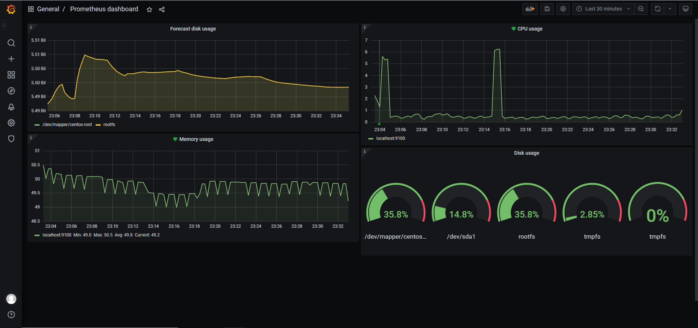This screenshot has height=328, width=698.
Task: Open the Dashboards grid icon in sidebar
Action: pos(11,75)
